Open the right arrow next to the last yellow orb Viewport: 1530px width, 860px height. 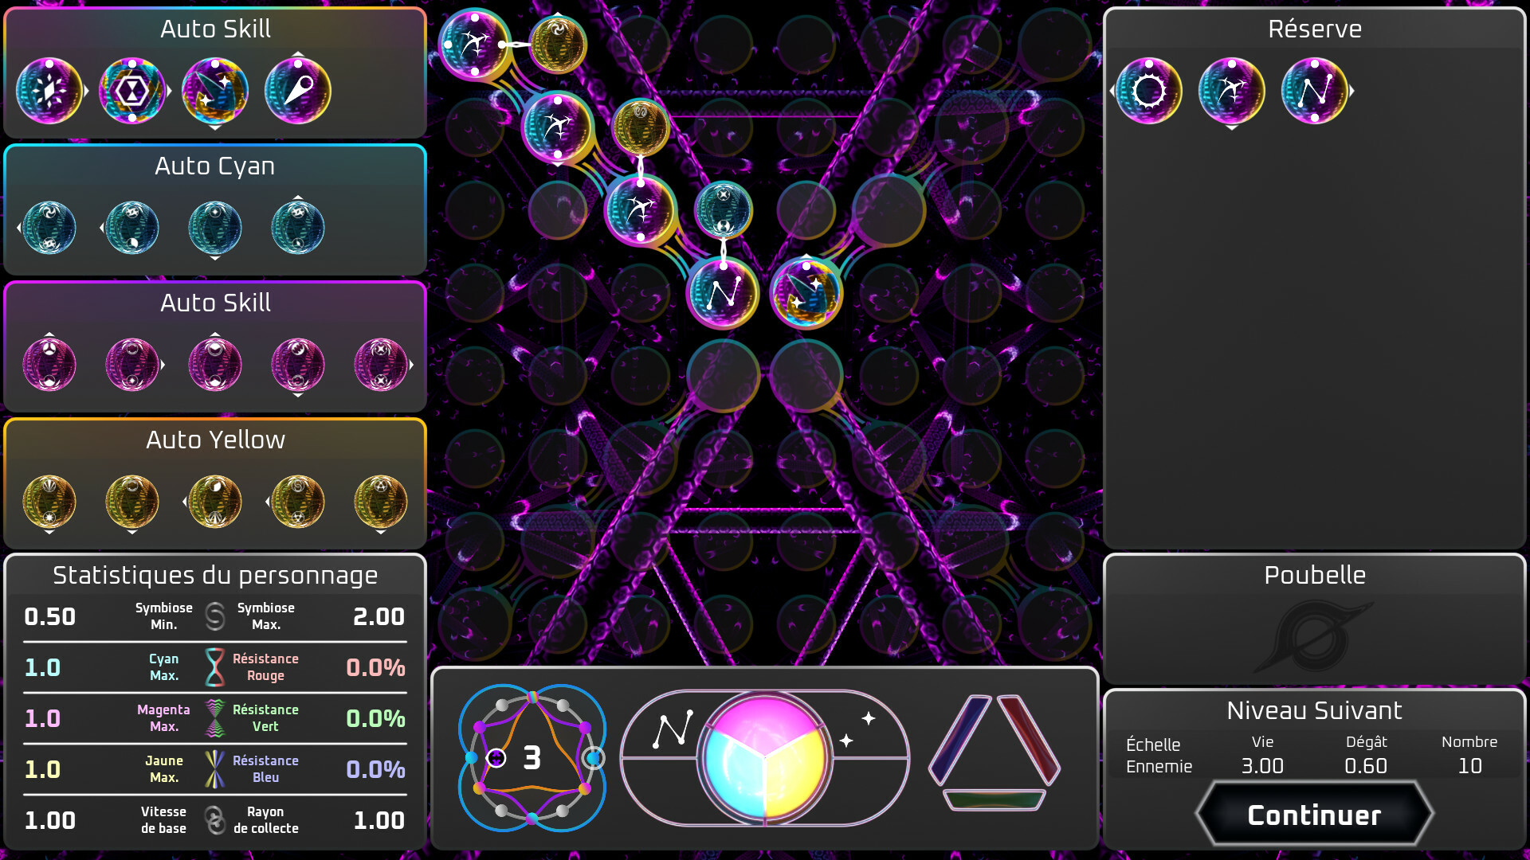coord(413,502)
